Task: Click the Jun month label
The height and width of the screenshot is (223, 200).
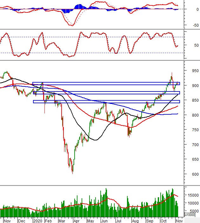Action: (104, 220)
